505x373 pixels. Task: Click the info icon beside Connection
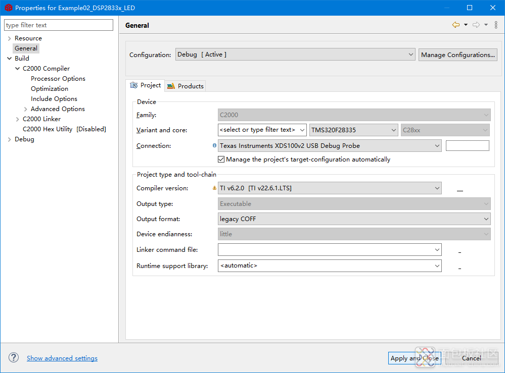tap(214, 146)
